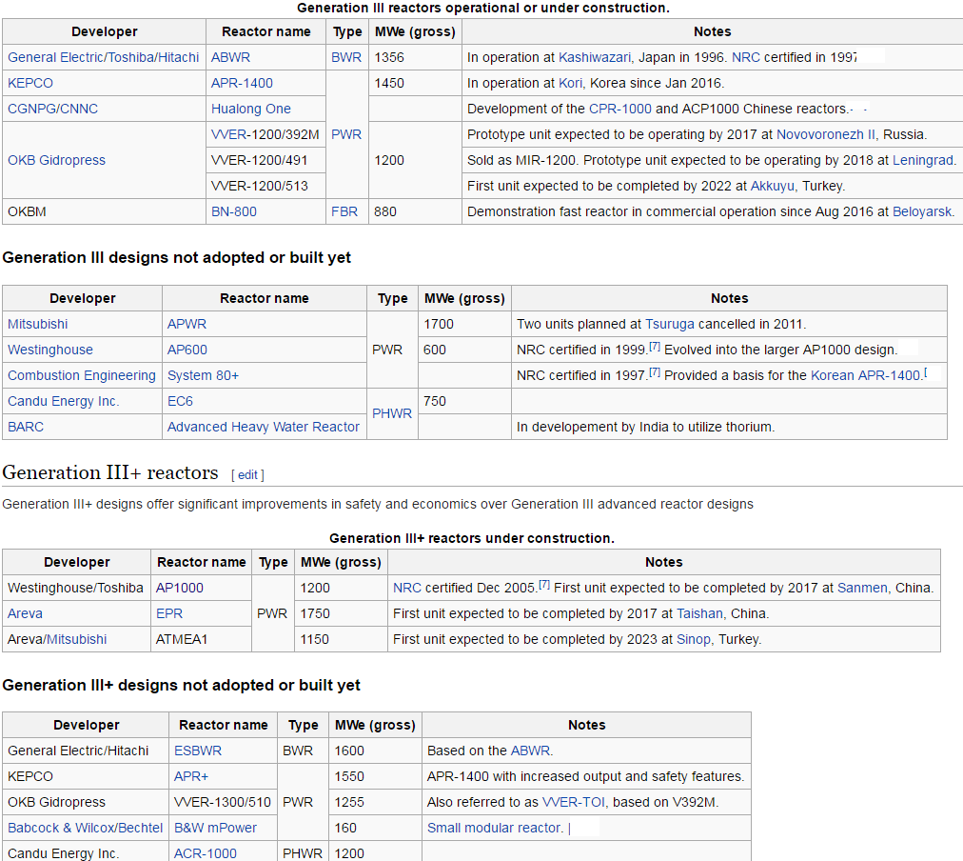The height and width of the screenshot is (861, 963).
Task: Open the BN-800 link
Action: [x=234, y=212]
